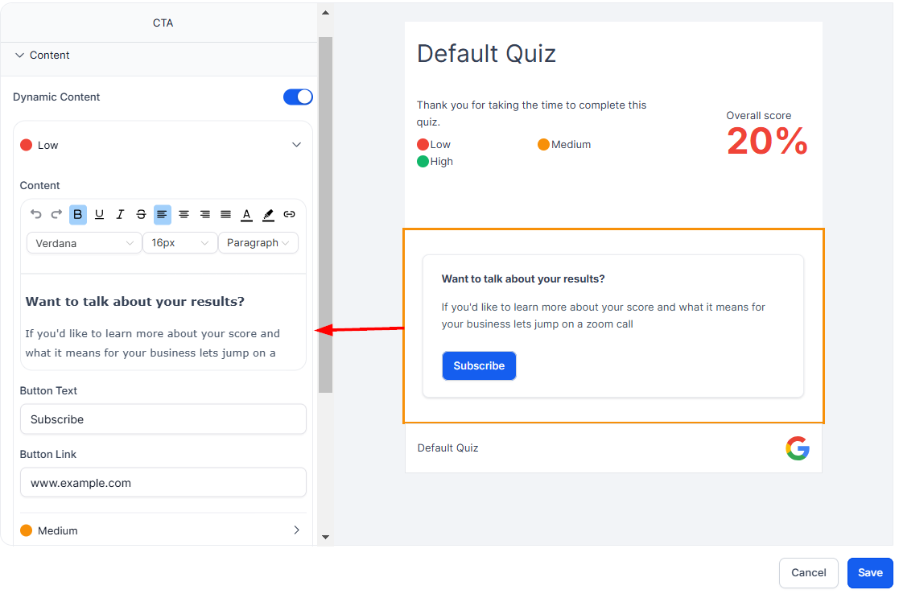Screen dimensions: 899x594
Task: Click the redo icon in editor toolbar
Action: click(56, 214)
